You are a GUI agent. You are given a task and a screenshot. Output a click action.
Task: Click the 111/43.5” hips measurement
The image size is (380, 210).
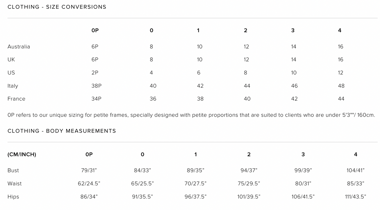coord(356,197)
